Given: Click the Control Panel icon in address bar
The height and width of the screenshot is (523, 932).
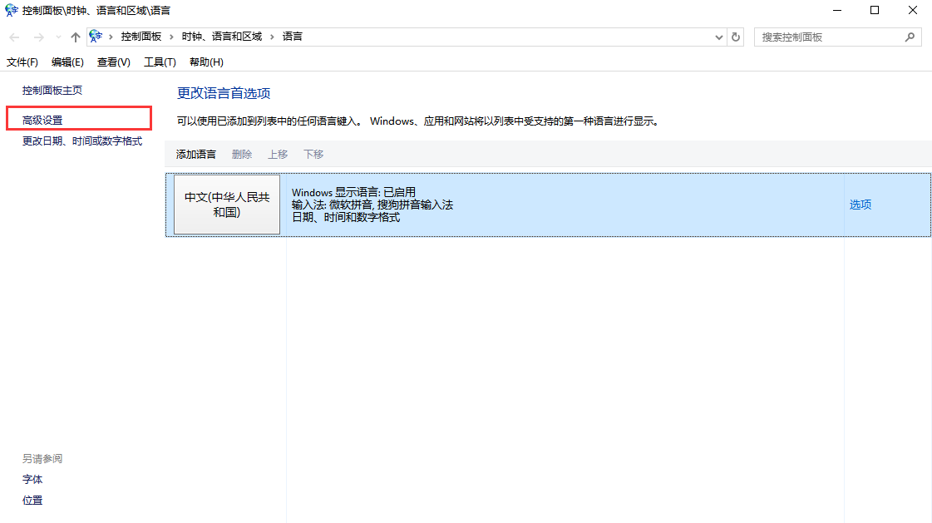Looking at the screenshot, I should pos(96,37).
